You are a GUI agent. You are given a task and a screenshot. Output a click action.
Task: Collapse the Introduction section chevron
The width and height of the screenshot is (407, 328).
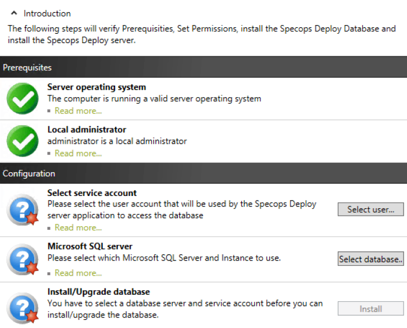14,13
